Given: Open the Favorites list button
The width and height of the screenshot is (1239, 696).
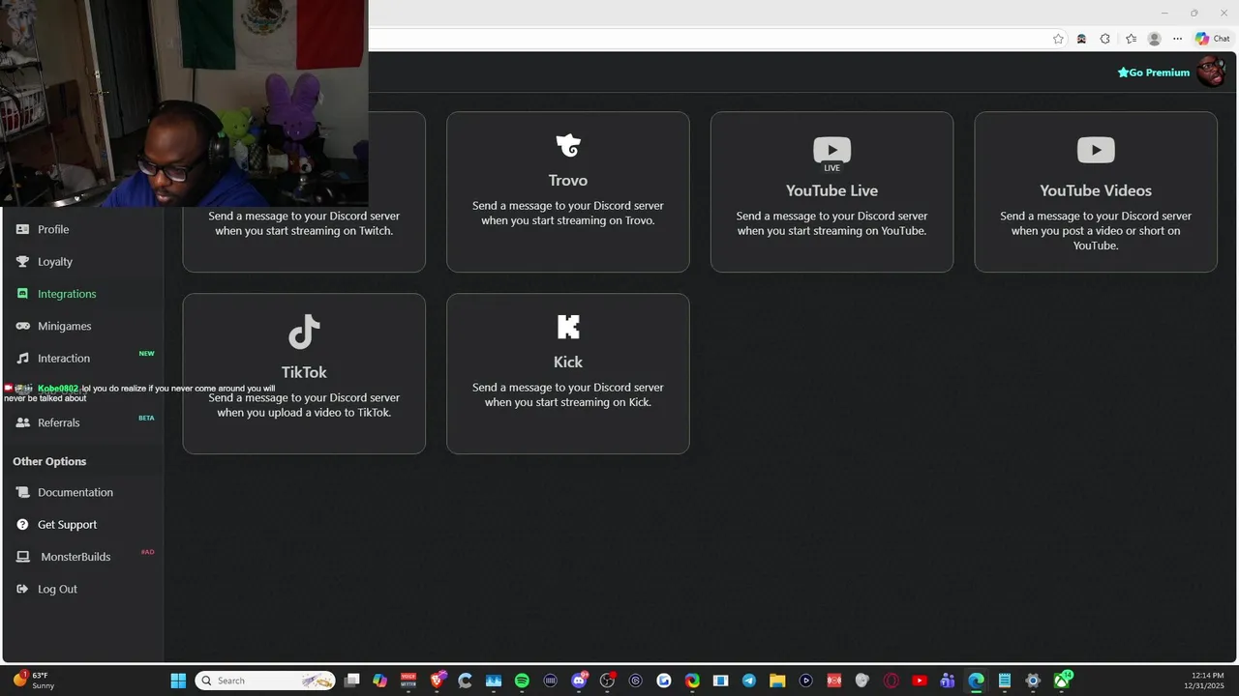Looking at the screenshot, I should coord(1131,39).
